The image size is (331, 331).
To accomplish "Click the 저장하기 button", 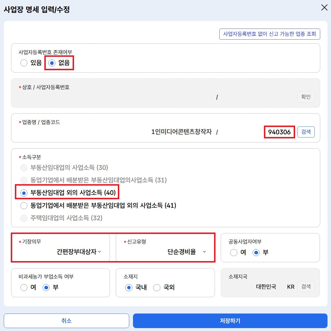I will point(230,321).
